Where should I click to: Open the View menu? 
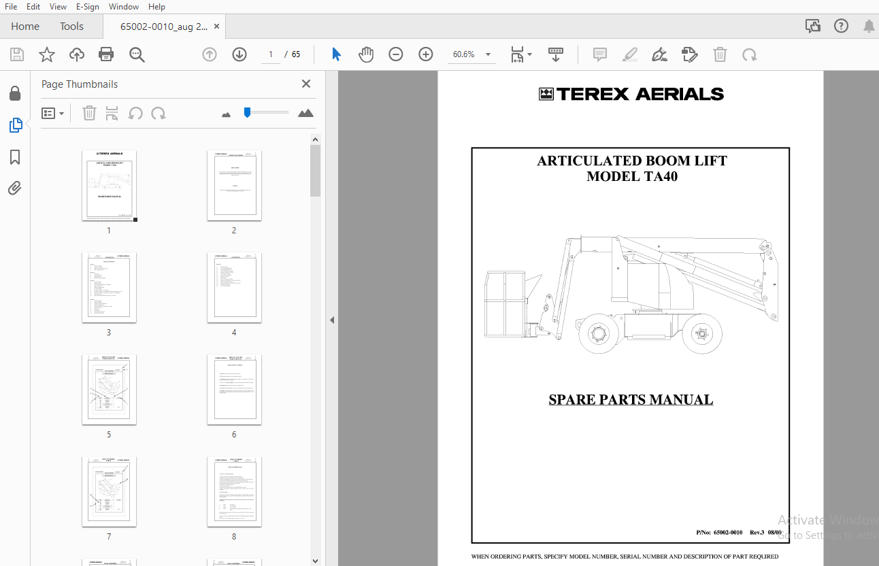pos(58,6)
